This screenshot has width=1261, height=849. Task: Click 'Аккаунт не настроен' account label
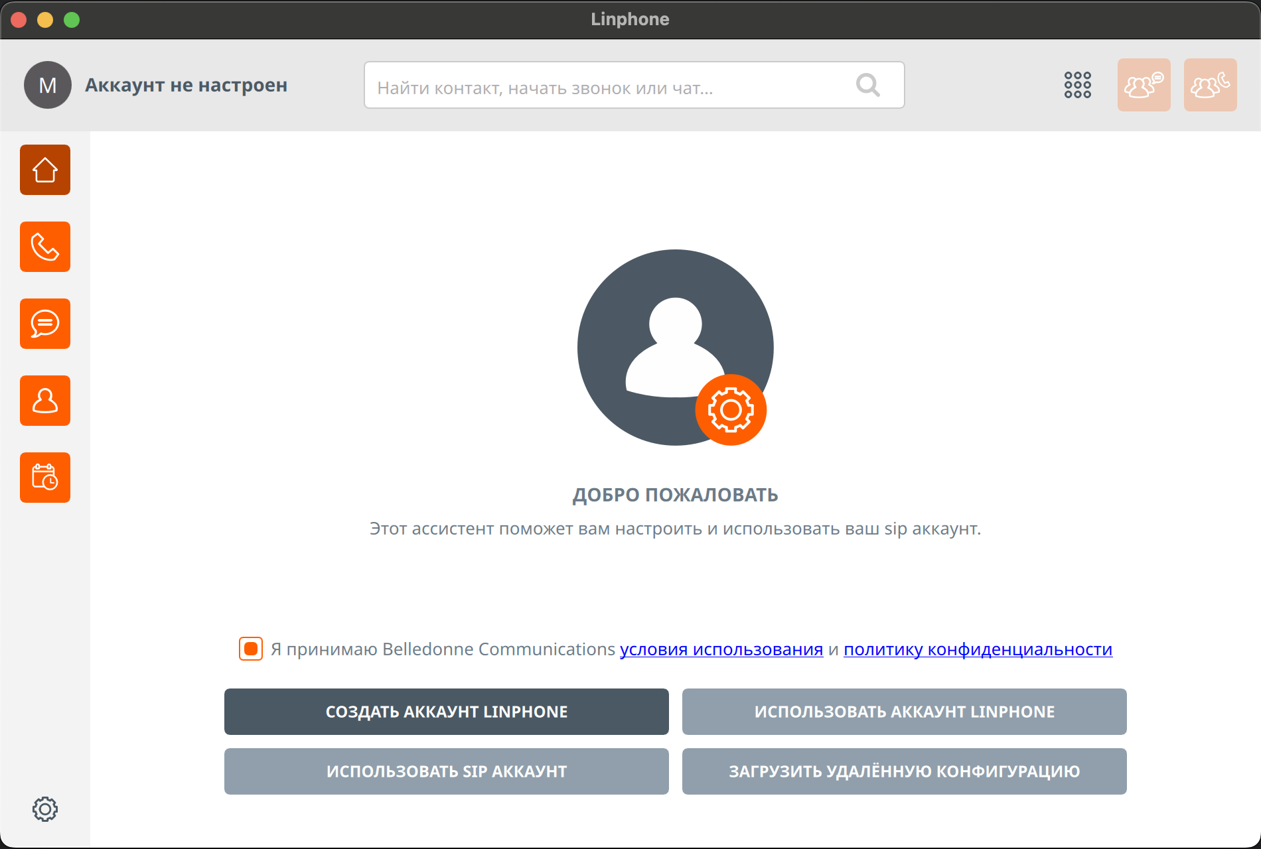click(x=186, y=86)
